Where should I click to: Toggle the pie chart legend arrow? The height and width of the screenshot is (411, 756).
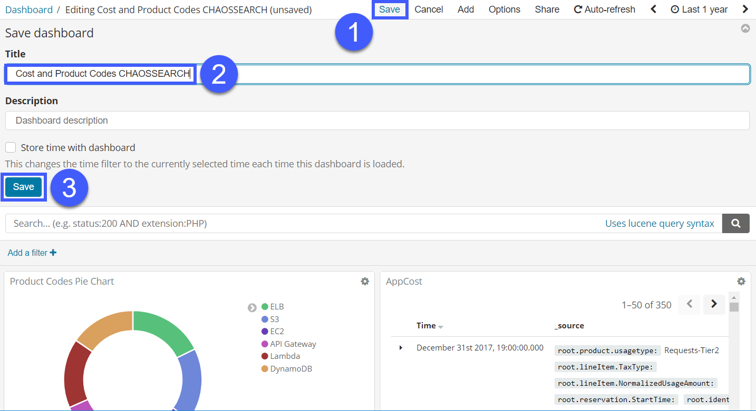coord(252,307)
